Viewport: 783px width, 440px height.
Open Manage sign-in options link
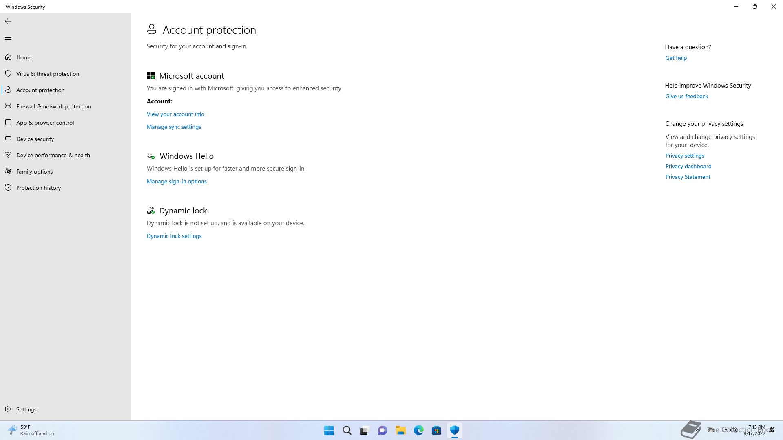177,181
